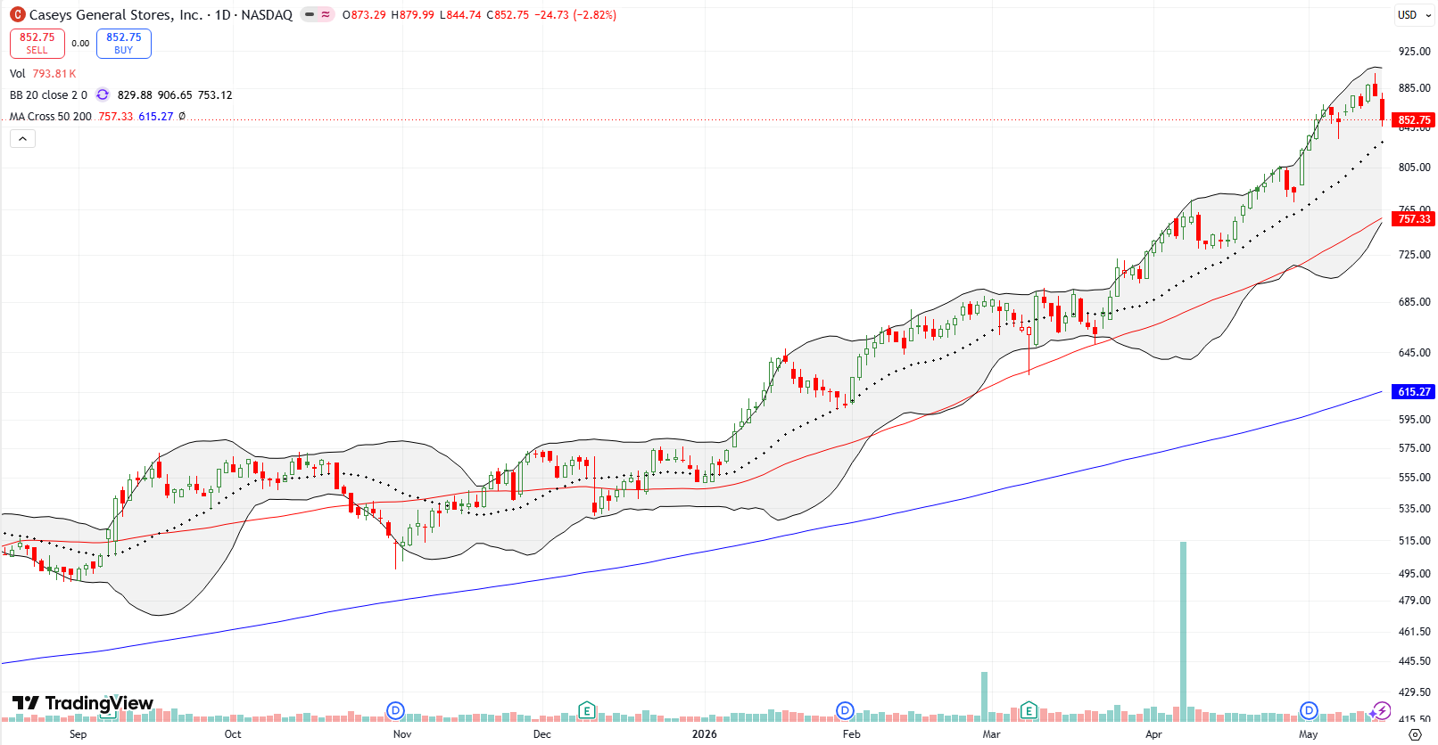1438x745 pixels.
Task: Click the 852.75 BUY button
Action: click(x=124, y=43)
